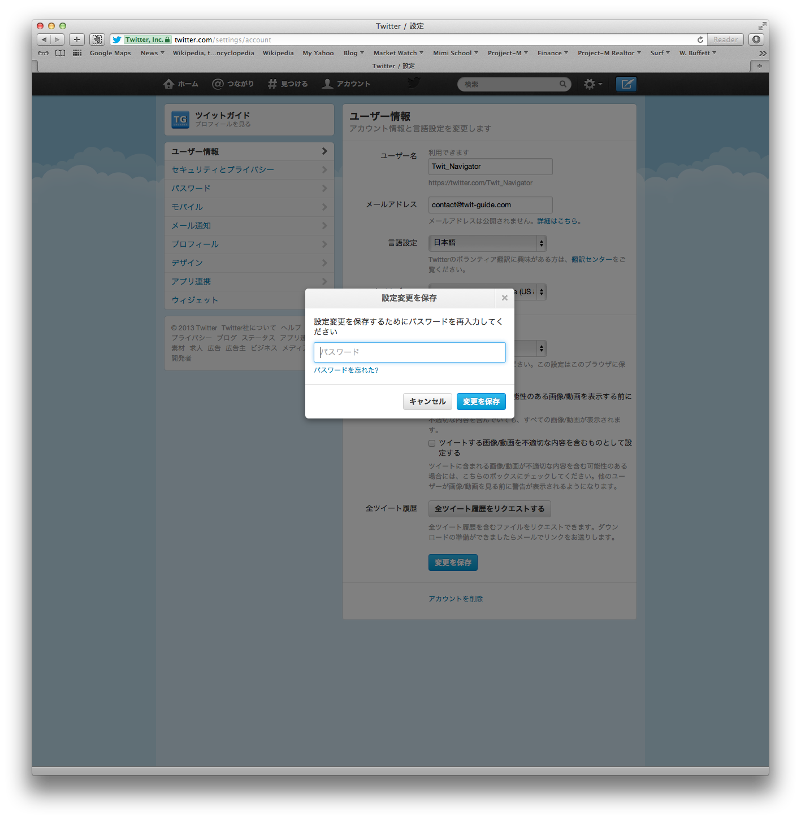Click the dialog's 変更を保存 button
The height and width of the screenshot is (820, 801).
click(x=481, y=402)
